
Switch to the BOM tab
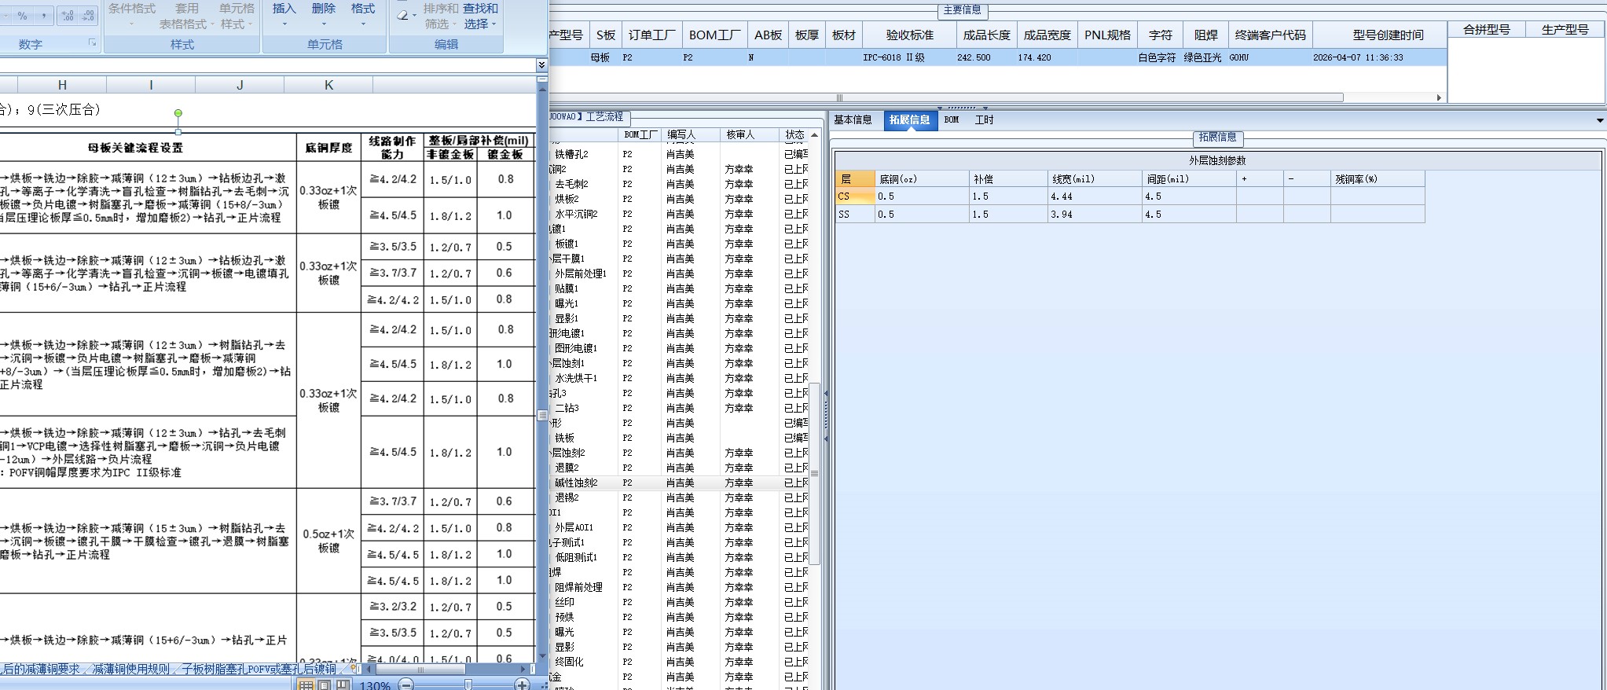[x=952, y=120]
